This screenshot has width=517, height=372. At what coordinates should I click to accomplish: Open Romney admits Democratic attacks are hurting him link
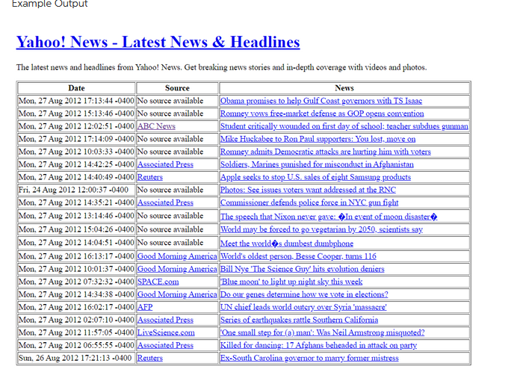(x=326, y=152)
